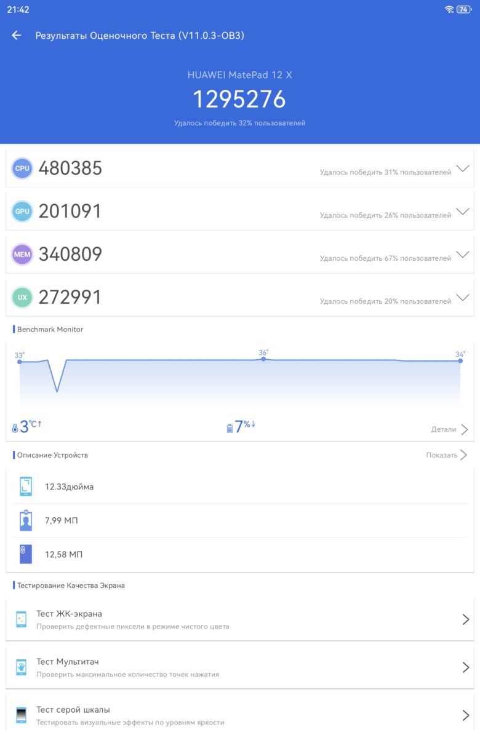Tap the 12.33дюйма screen size entry
Screen dimensions: 480x730
point(69,486)
